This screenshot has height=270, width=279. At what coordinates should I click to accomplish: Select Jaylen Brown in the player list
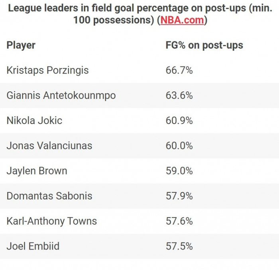(37, 171)
